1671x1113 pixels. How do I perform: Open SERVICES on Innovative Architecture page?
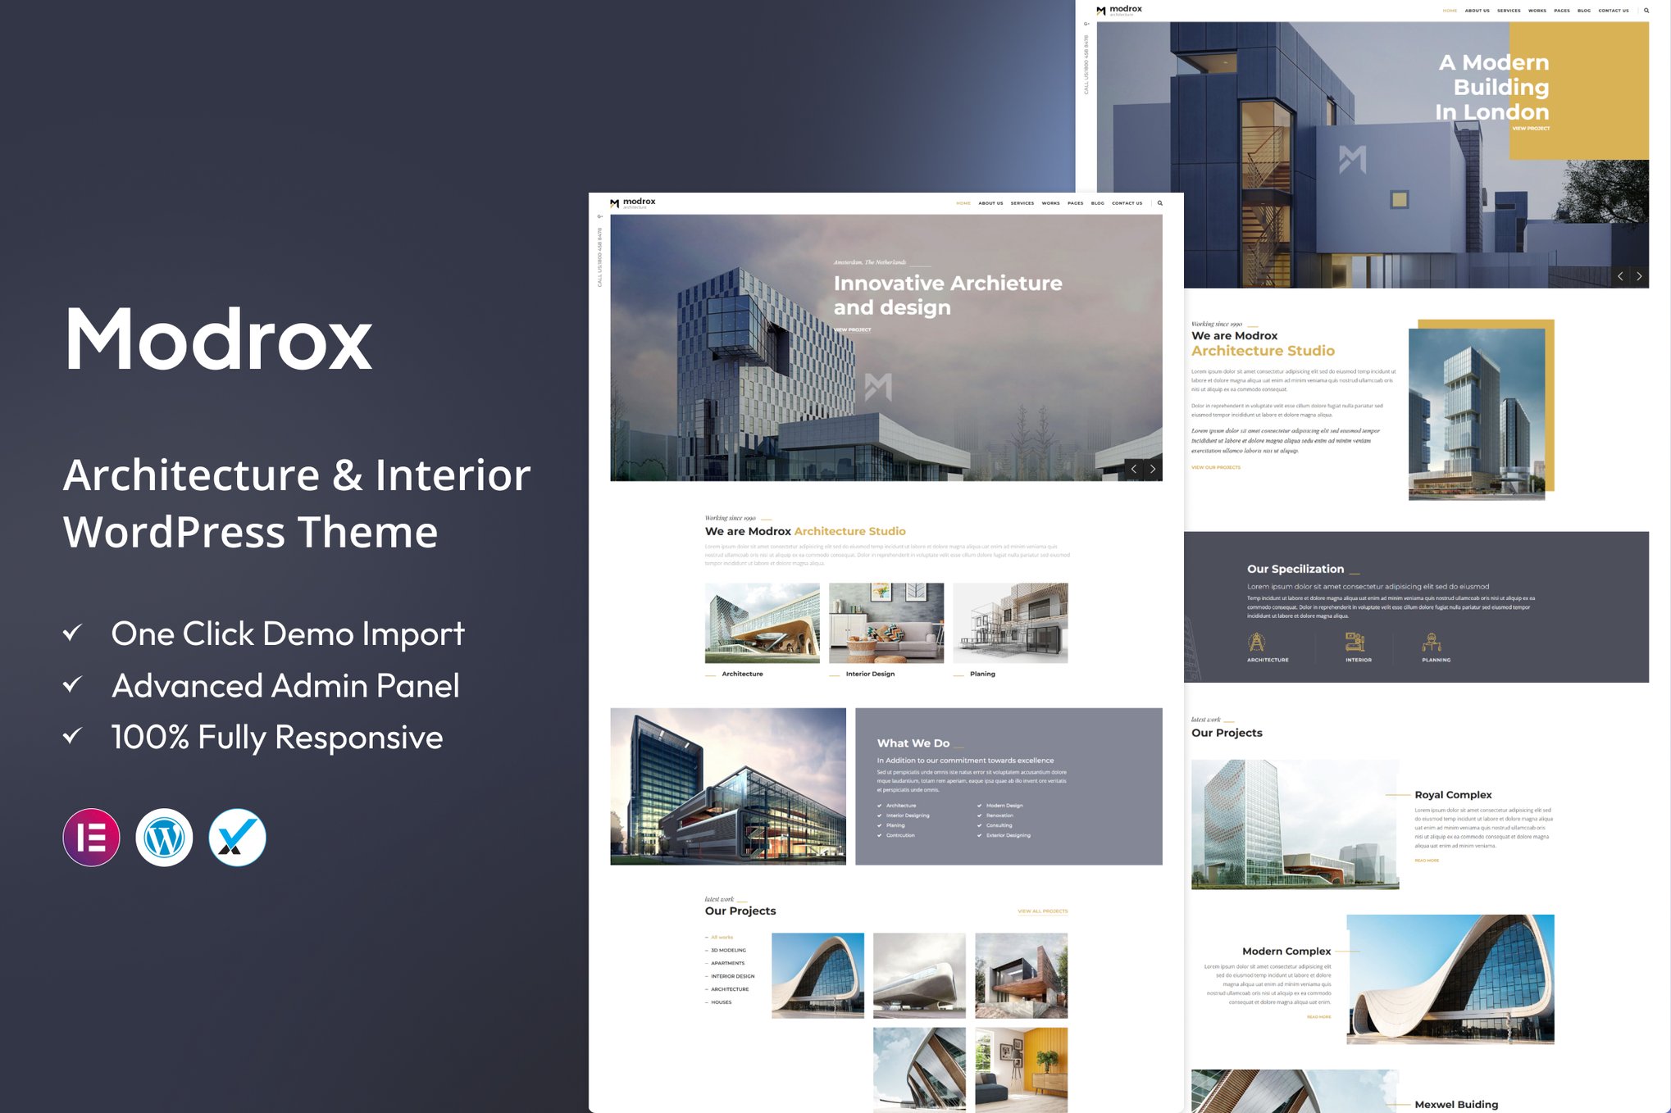pyautogui.click(x=1022, y=203)
